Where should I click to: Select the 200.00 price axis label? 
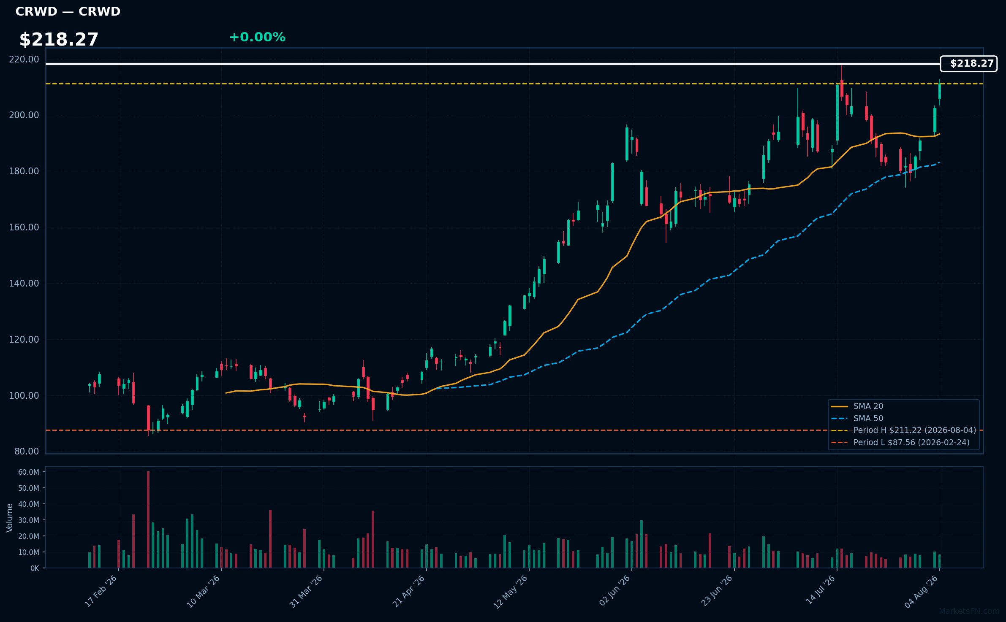click(x=24, y=115)
